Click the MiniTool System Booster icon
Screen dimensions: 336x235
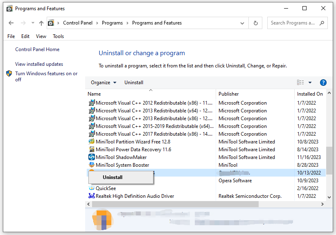click(92, 165)
